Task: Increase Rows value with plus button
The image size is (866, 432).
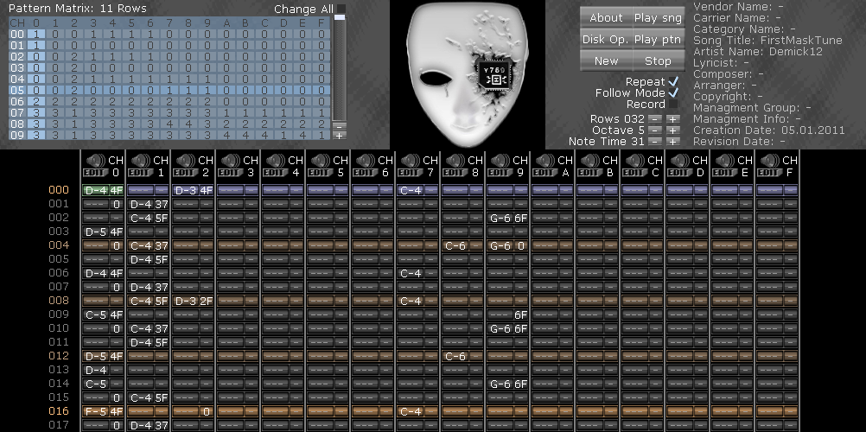Action: [672, 118]
